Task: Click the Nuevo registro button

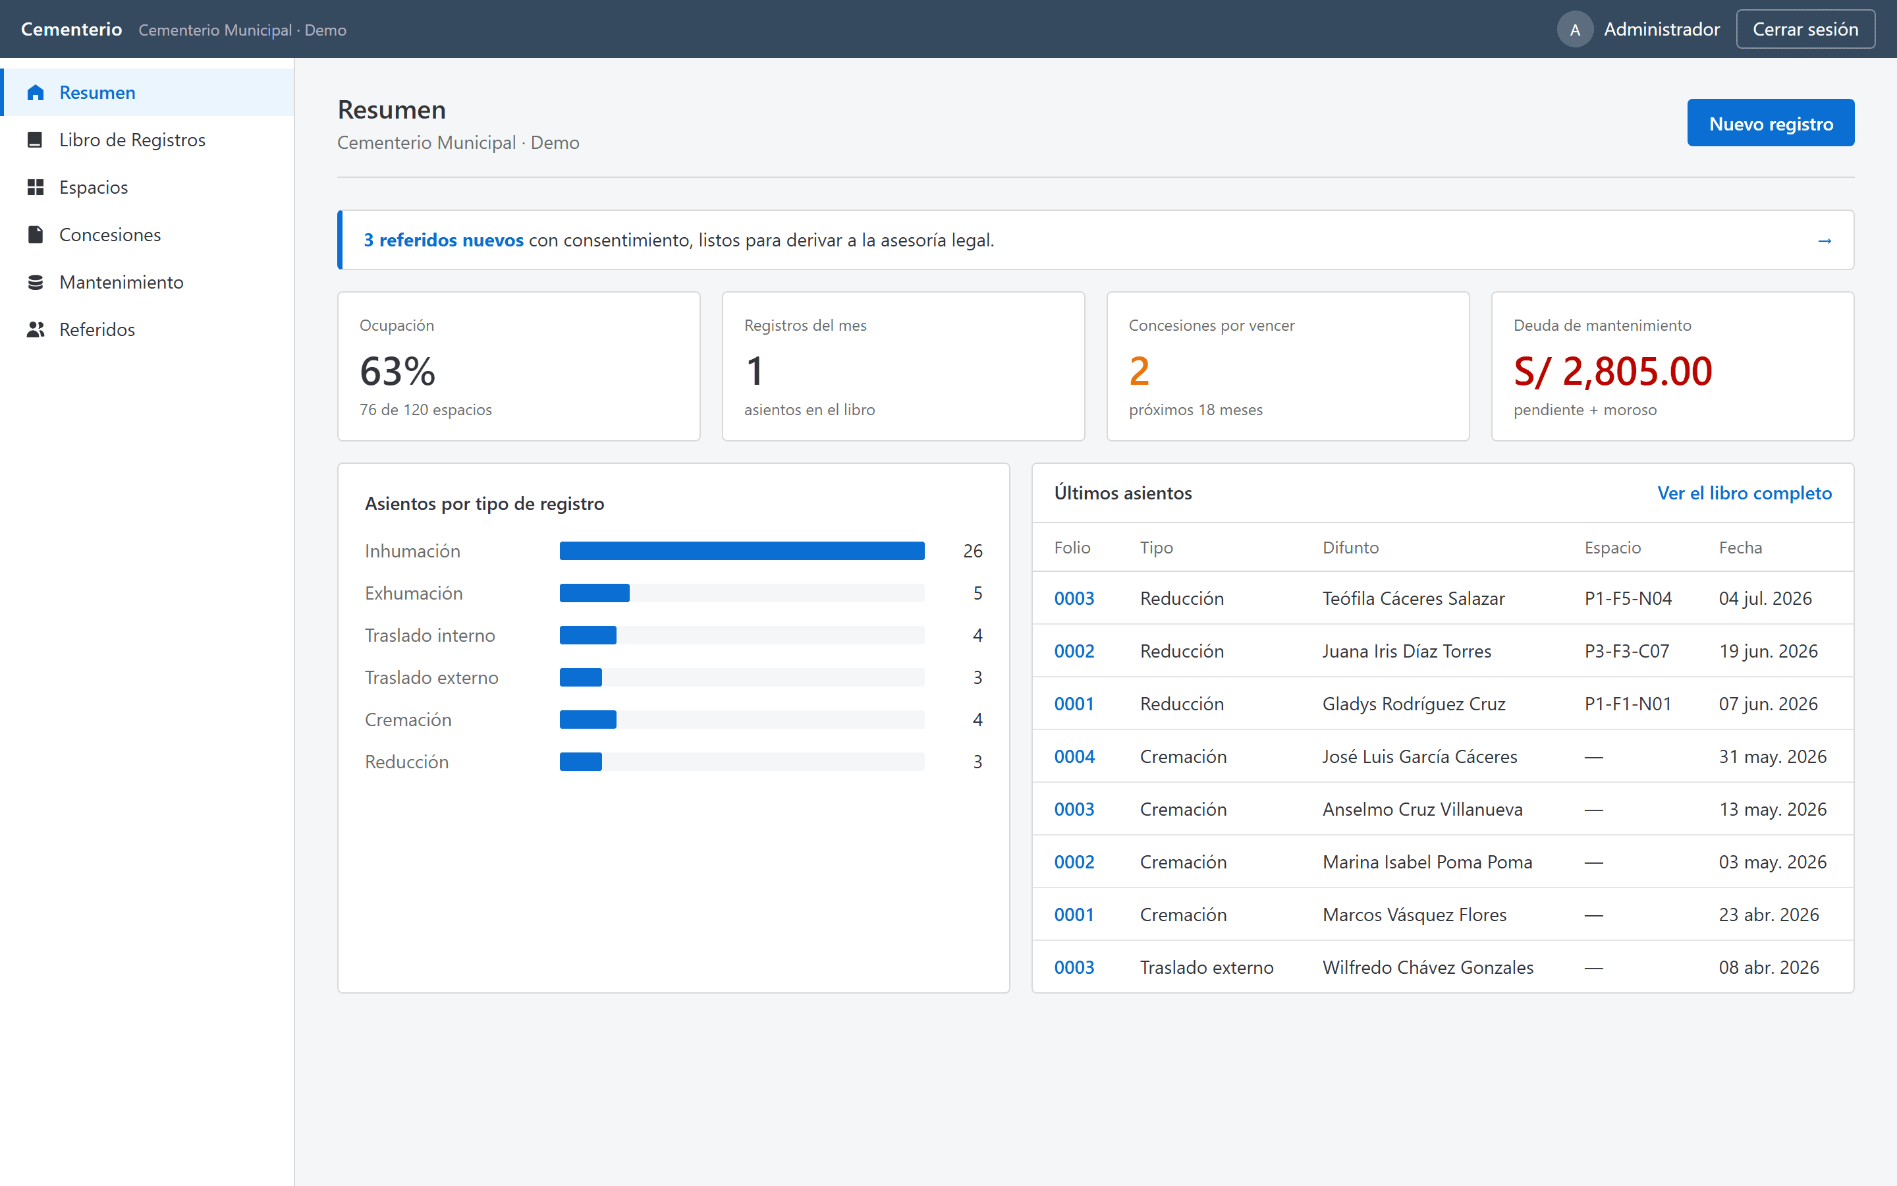Action: pyautogui.click(x=1770, y=123)
